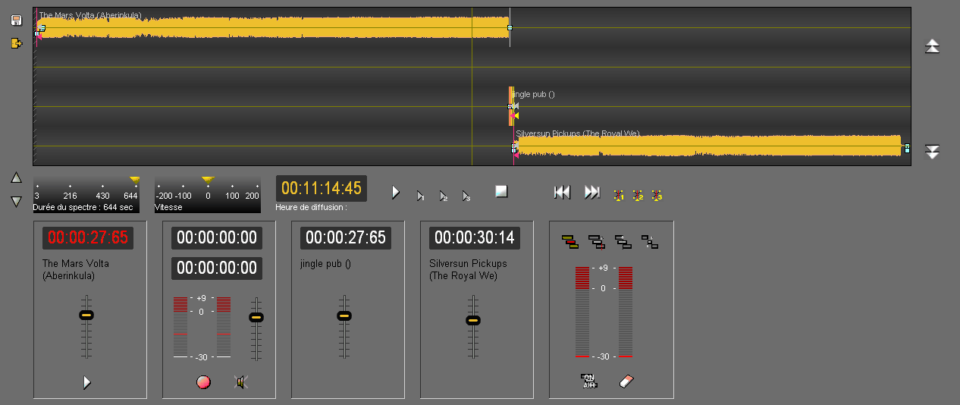This screenshot has width=960, height=405.
Task: Click the fourth track layout icon
Action: pyautogui.click(x=650, y=242)
